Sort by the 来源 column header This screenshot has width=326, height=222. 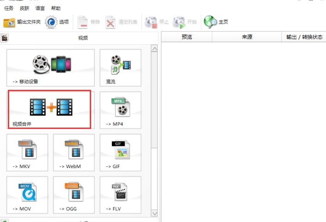pos(247,37)
